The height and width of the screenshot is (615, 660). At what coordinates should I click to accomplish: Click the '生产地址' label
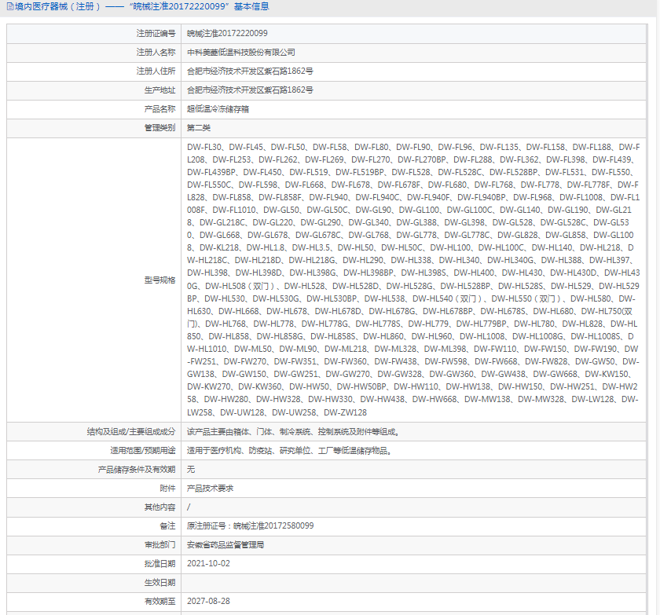[x=160, y=90]
